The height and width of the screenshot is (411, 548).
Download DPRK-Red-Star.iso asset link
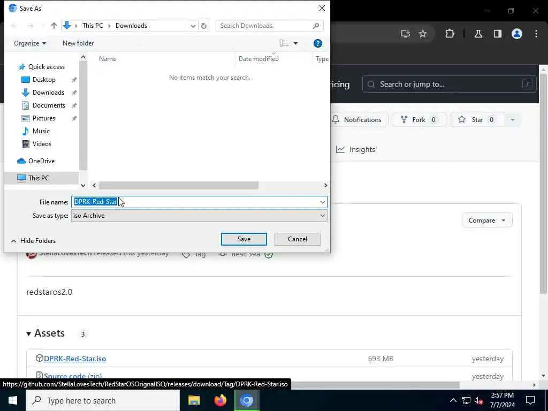(75, 359)
